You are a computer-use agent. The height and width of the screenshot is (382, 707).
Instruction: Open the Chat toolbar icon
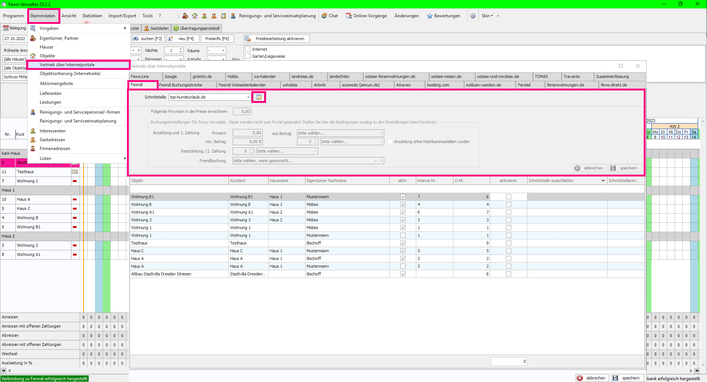324,16
